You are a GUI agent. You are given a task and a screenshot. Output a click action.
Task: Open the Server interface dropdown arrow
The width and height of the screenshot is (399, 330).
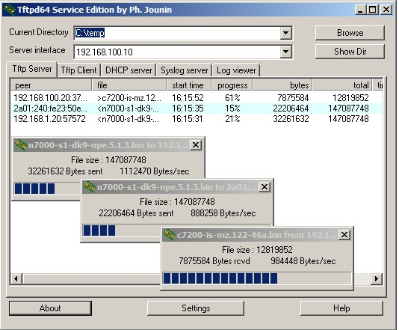pyautogui.click(x=285, y=52)
